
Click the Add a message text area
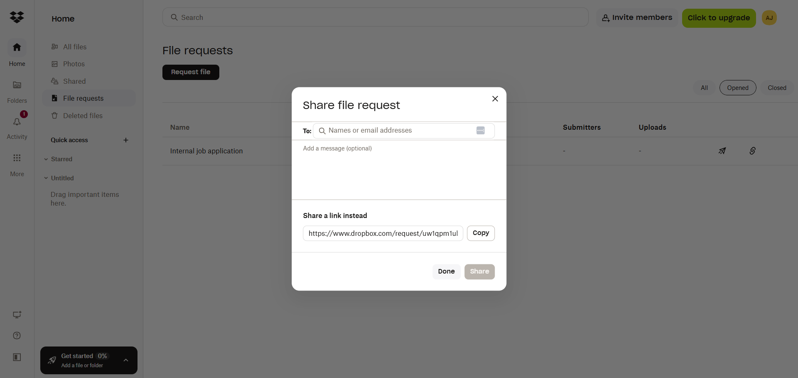(x=399, y=170)
